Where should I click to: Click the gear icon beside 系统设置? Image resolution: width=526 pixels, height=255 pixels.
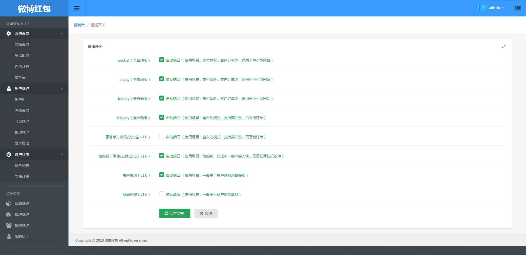tap(9, 33)
